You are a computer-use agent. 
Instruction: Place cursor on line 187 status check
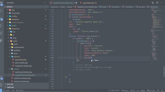[83, 39]
